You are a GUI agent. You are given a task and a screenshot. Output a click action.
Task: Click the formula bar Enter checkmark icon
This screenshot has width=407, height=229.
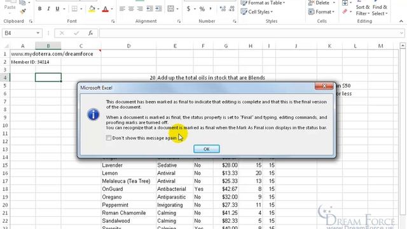[76, 33]
